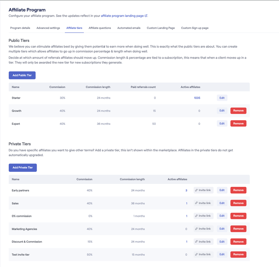Go to the Affiliate questions tab
The width and height of the screenshot is (279, 267).
pos(100,28)
